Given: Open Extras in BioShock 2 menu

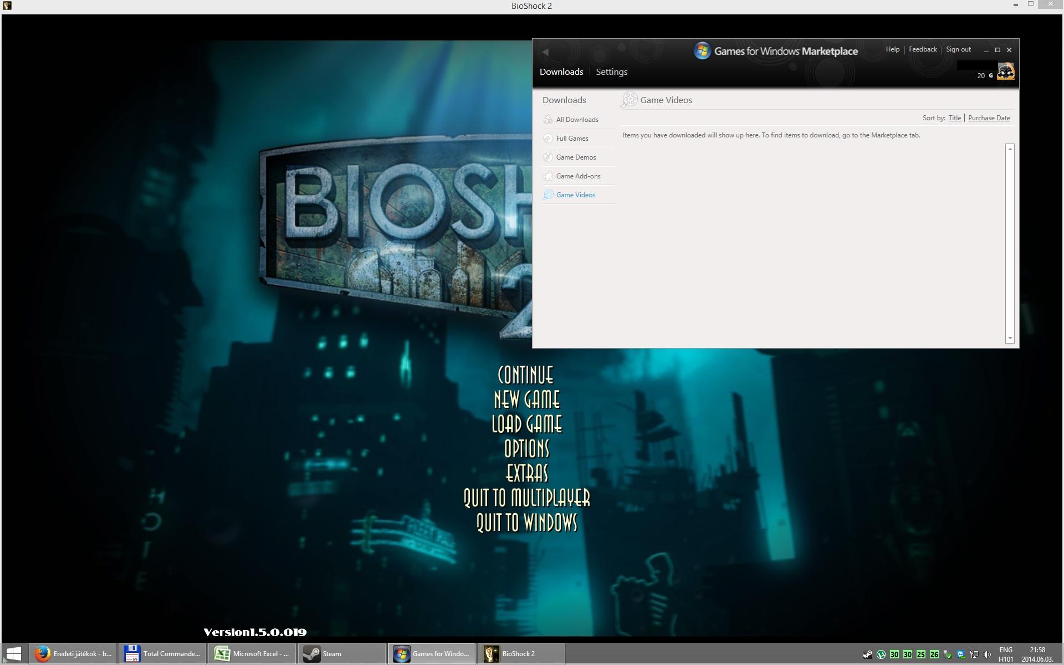Looking at the screenshot, I should [x=527, y=473].
